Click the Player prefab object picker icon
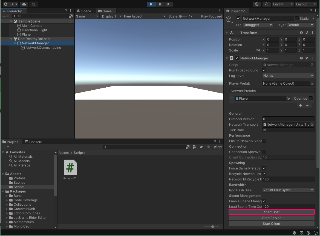 pyautogui.click(x=288, y=98)
